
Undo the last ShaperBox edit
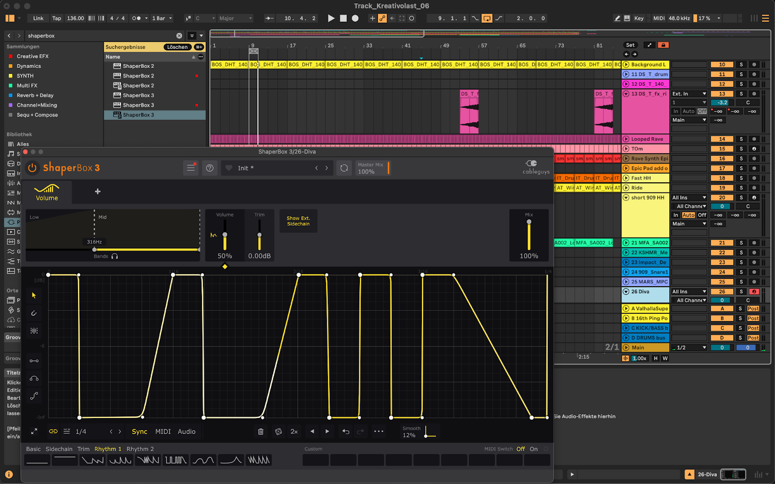[346, 432]
